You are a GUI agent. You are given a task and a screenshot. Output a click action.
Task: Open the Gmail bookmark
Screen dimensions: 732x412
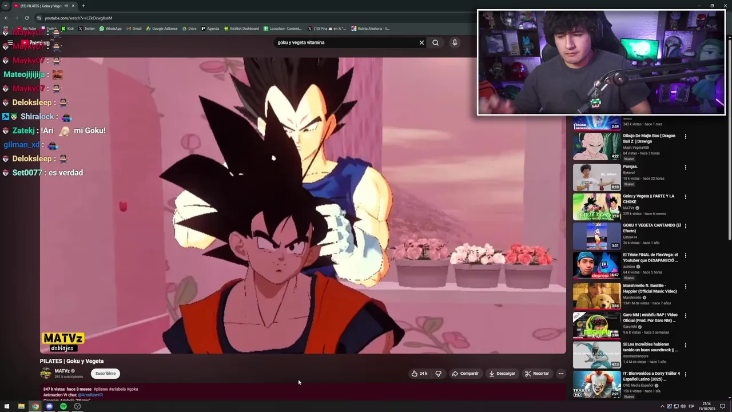tap(134, 29)
